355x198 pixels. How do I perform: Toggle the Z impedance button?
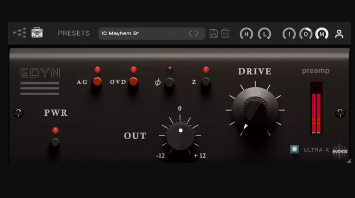(206, 82)
